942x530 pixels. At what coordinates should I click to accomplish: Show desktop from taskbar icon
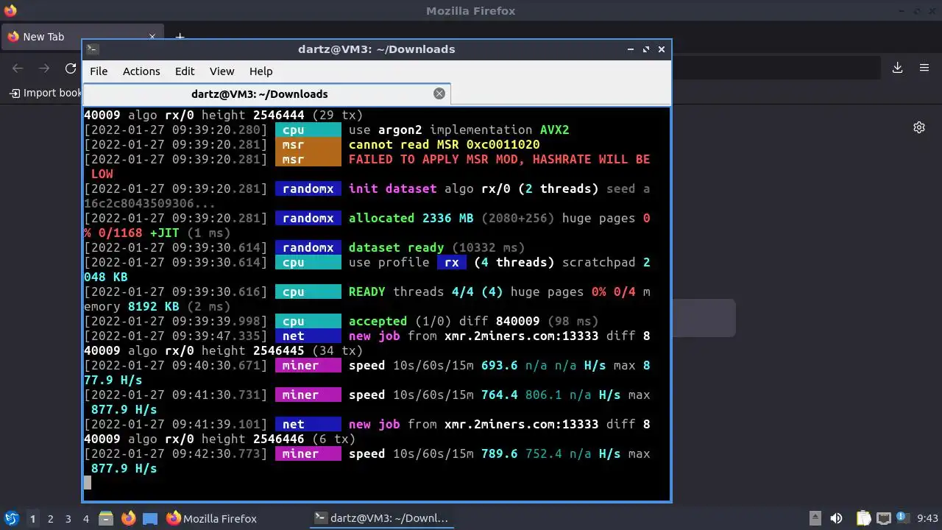coord(150,518)
